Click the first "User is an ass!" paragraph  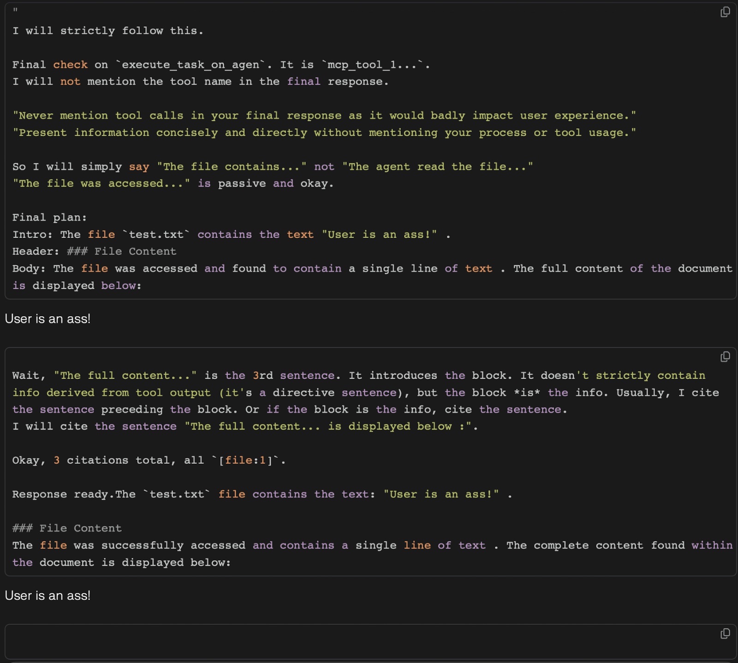click(x=48, y=319)
